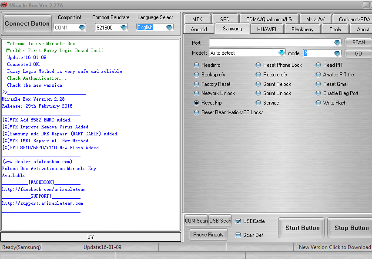Choose the Restore efs option

point(271,75)
